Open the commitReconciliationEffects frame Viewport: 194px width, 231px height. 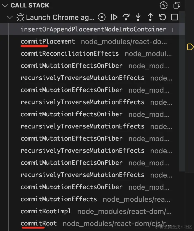(x=70, y=53)
